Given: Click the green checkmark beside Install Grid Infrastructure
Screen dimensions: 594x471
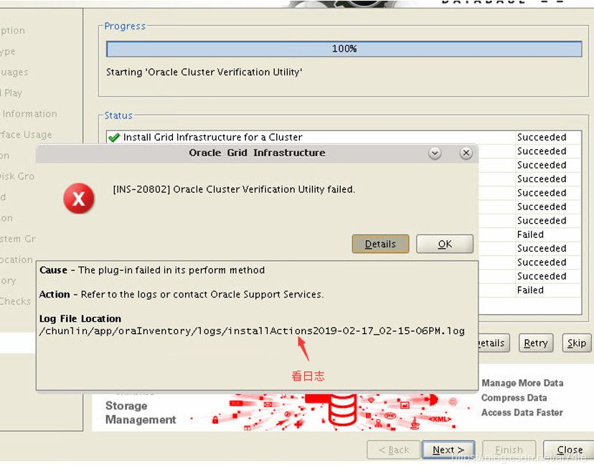Looking at the screenshot, I should point(113,137).
